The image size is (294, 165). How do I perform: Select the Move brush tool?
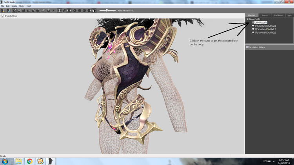click(33, 11)
